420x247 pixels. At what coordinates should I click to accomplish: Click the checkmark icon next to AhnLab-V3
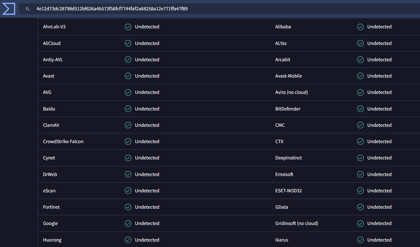pyautogui.click(x=128, y=27)
